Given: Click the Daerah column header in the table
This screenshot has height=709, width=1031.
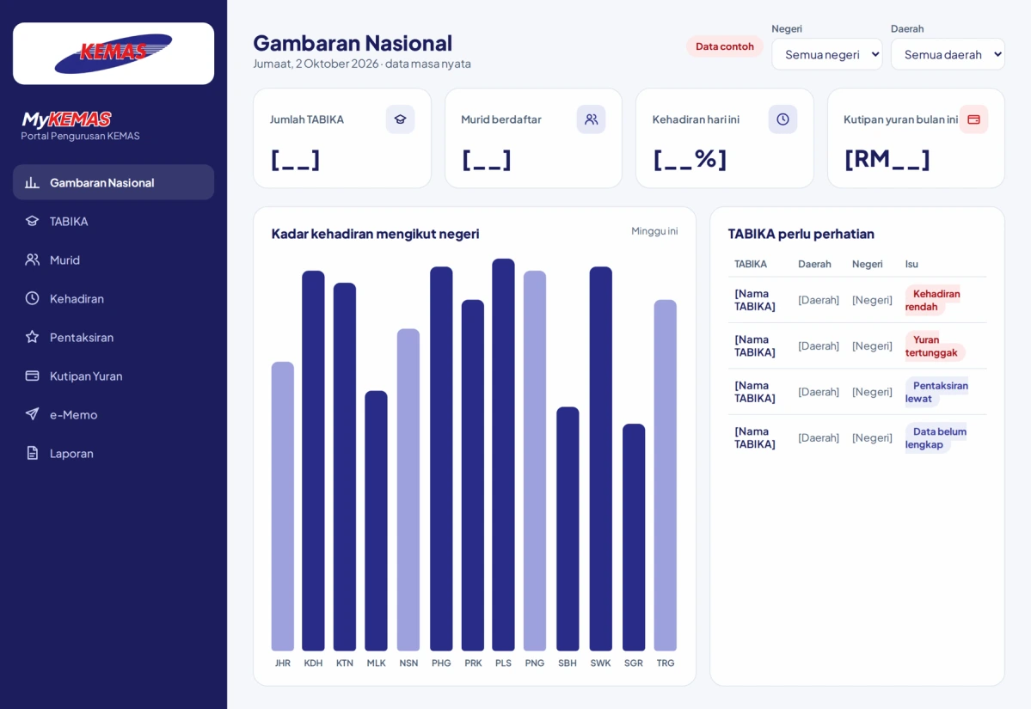Looking at the screenshot, I should (814, 264).
